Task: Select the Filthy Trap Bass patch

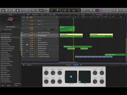Action: pyautogui.click(x=5, y=80)
